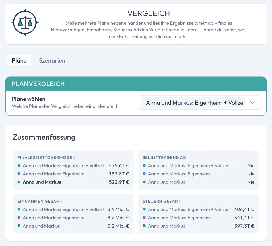272x246 pixels.
Task: Click teal dot beside Eigenheim + Vollzeit in Finales Nettovermögen
Action: (x=19, y=165)
